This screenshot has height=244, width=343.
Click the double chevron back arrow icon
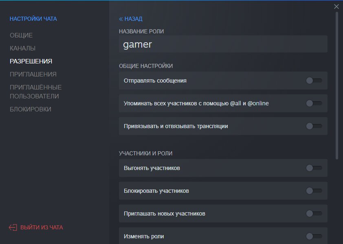[121, 19]
